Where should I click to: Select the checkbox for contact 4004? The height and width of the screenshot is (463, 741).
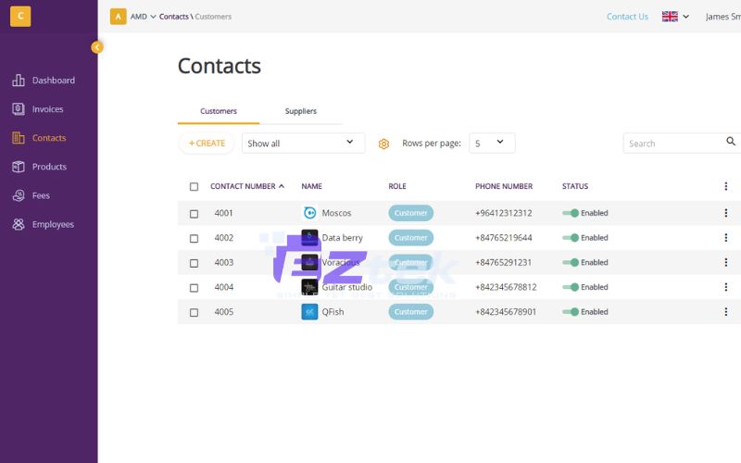tap(194, 288)
